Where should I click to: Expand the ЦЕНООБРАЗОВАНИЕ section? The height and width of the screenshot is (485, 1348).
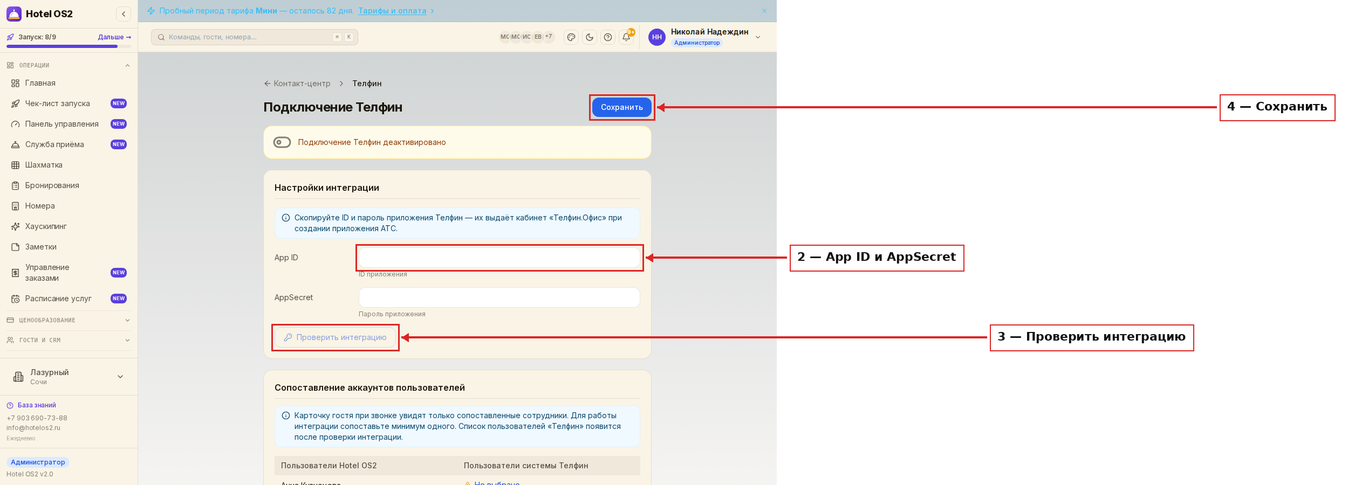point(69,320)
